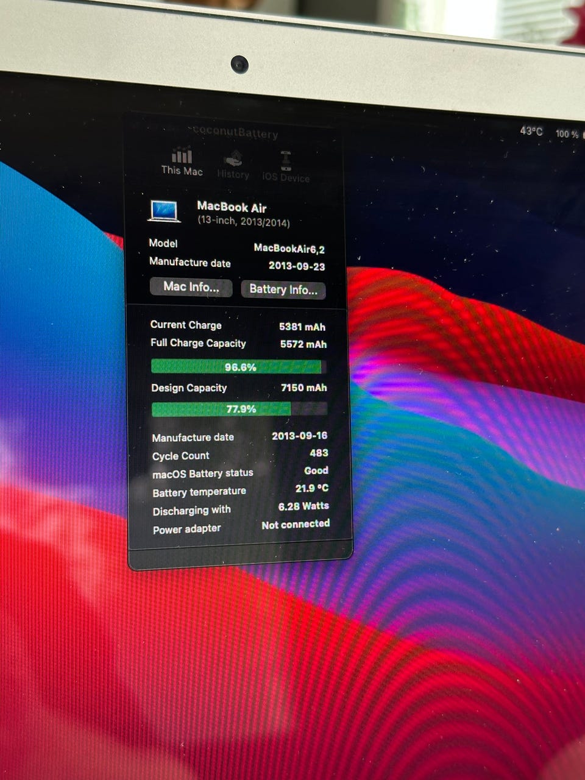Click the MacBook Air laptop icon
The height and width of the screenshot is (780, 585).
165,211
